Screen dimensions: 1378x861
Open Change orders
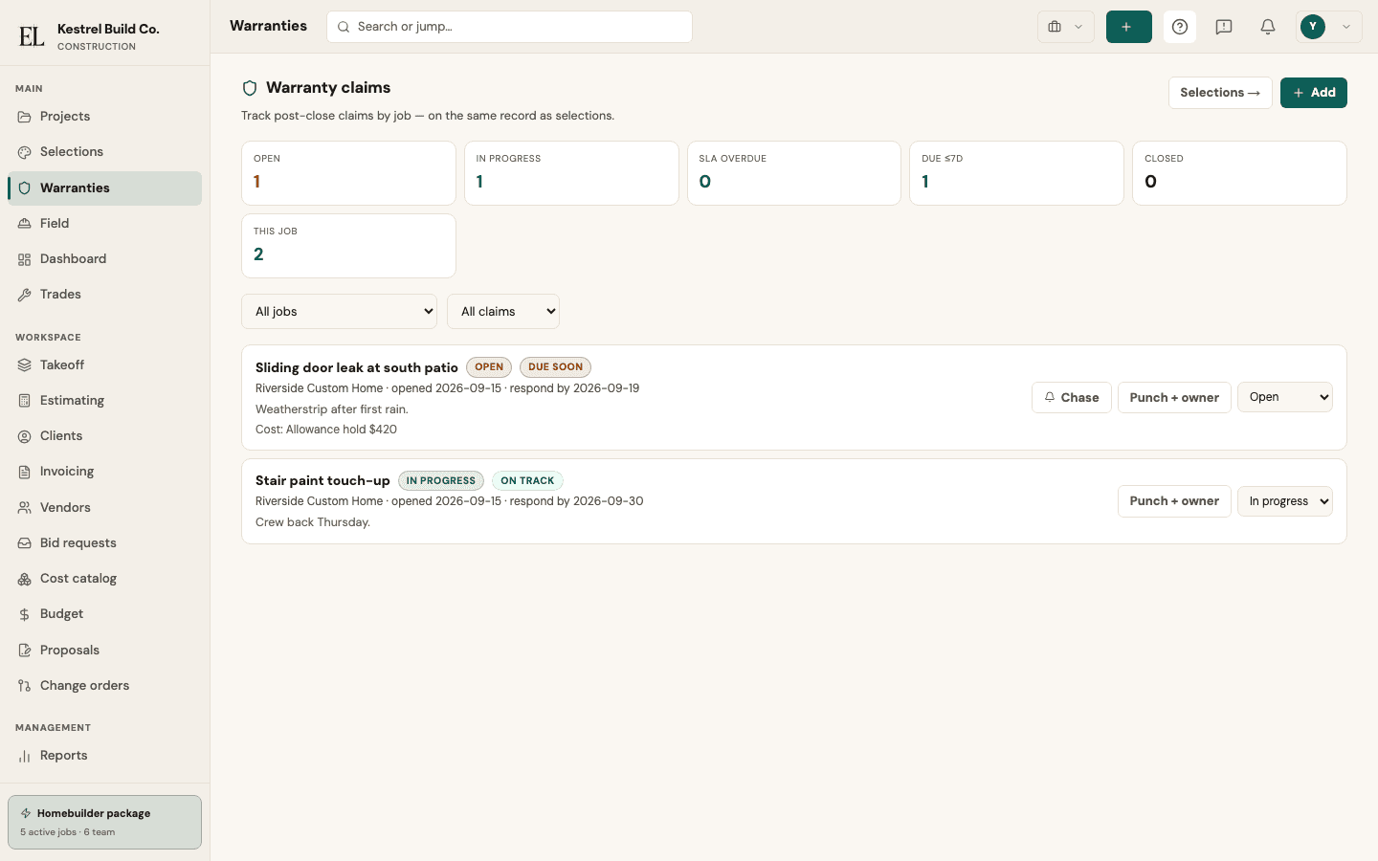[105, 686]
